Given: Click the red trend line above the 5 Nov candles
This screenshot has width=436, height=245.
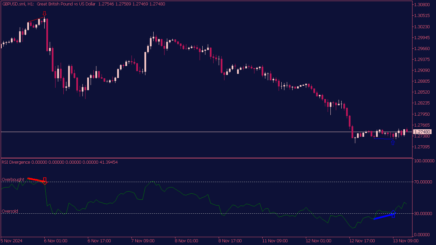Looking at the screenshot, I should tap(37, 19).
